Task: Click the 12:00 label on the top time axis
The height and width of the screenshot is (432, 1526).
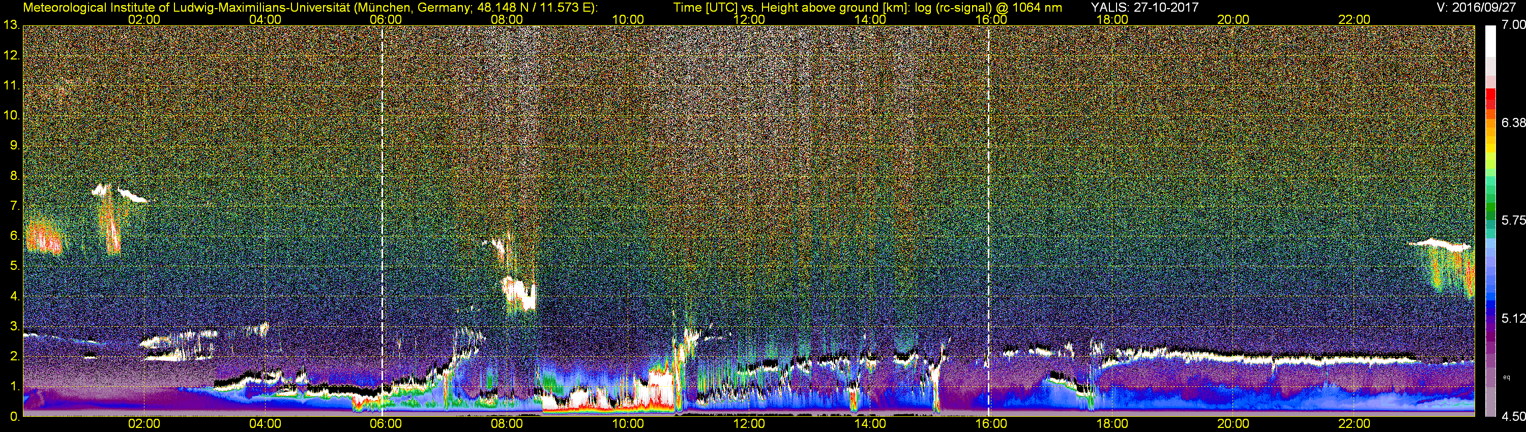Action: point(749,19)
